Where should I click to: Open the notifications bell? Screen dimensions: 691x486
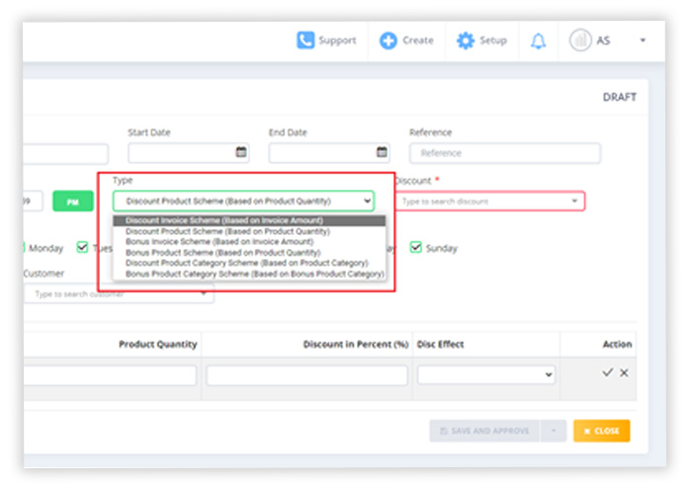pyautogui.click(x=538, y=41)
